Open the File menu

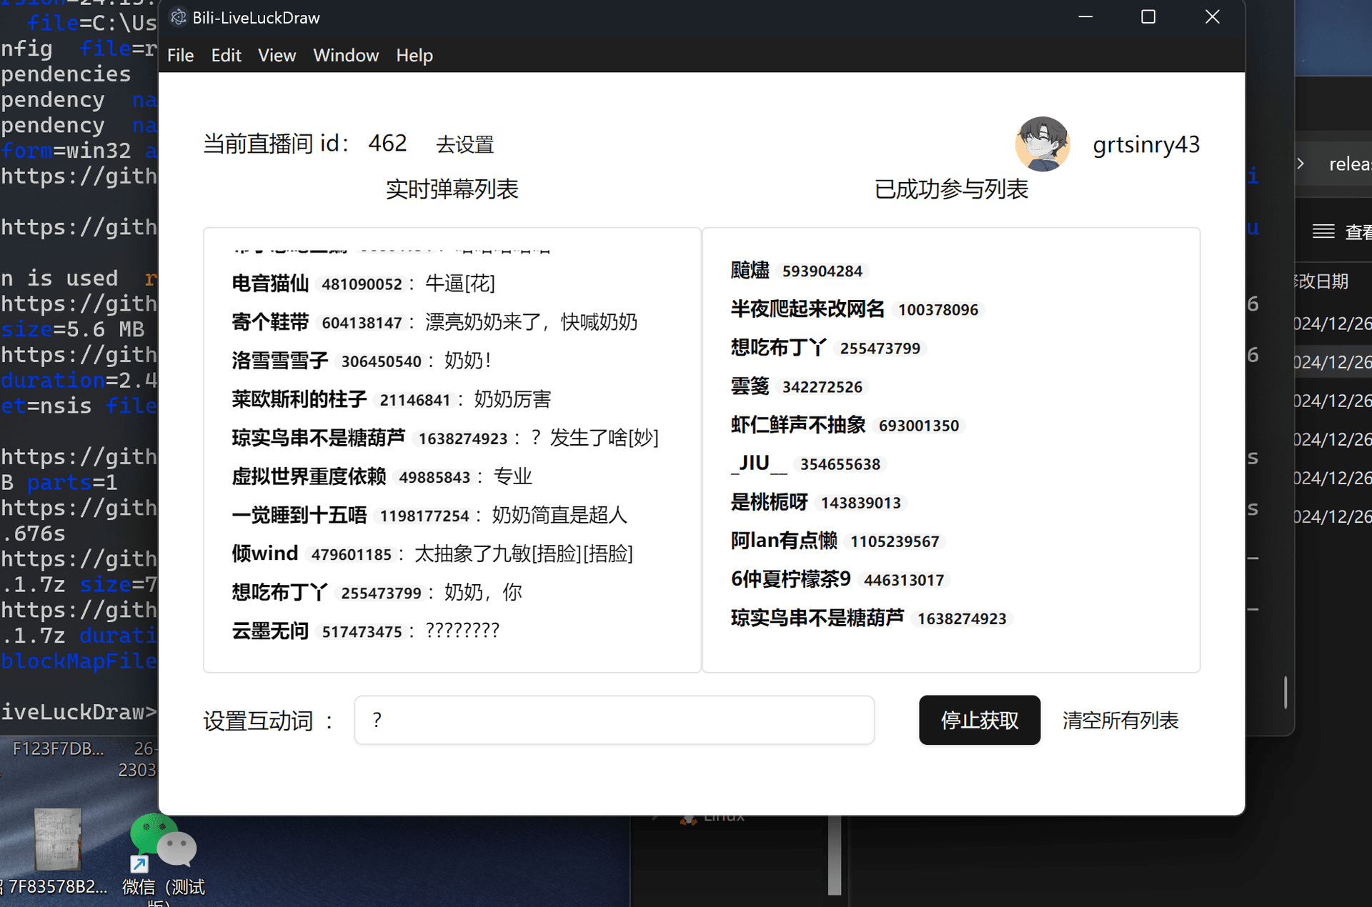tap(180, 55)
